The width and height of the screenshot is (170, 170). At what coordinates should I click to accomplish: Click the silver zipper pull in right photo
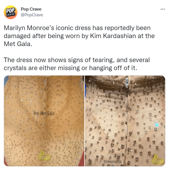(127, 83)
